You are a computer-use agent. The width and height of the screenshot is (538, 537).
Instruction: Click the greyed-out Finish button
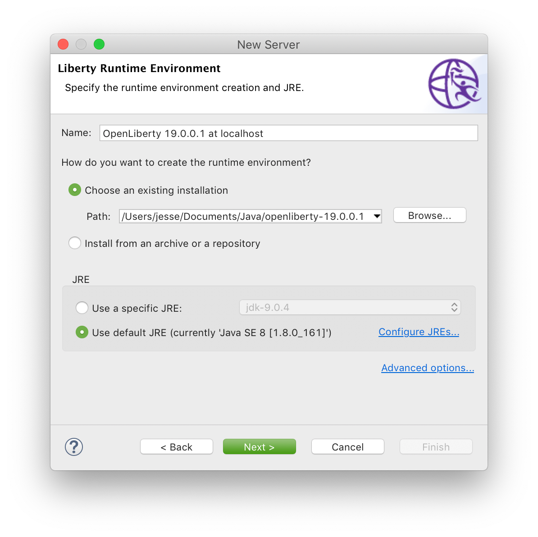436,447
